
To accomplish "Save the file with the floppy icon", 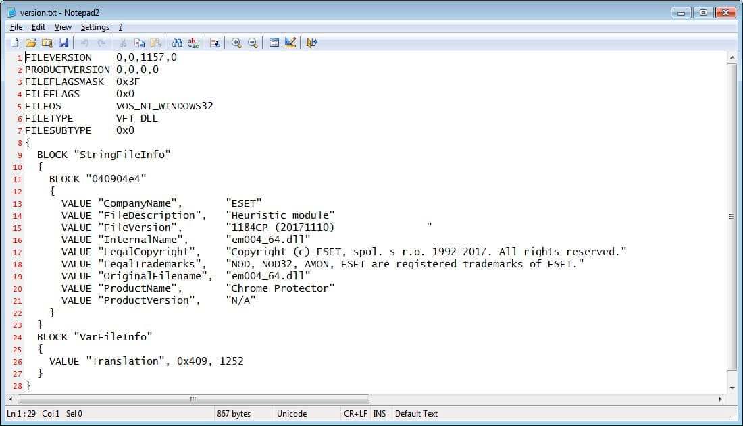I will (63, 43).
